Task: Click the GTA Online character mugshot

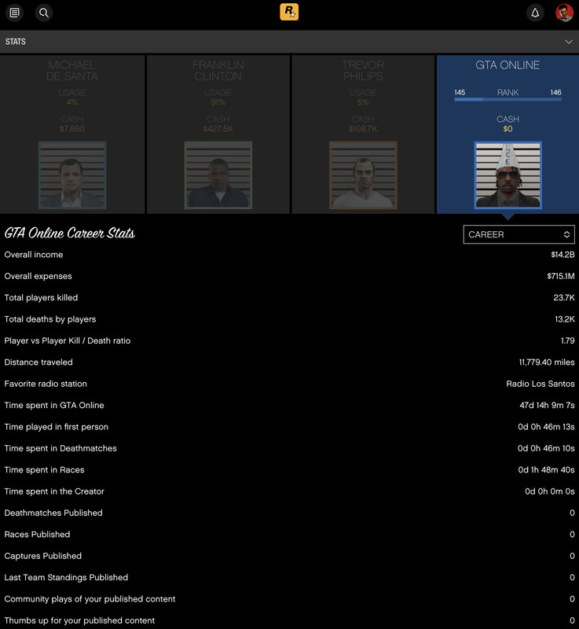Action: click(508, 175)
